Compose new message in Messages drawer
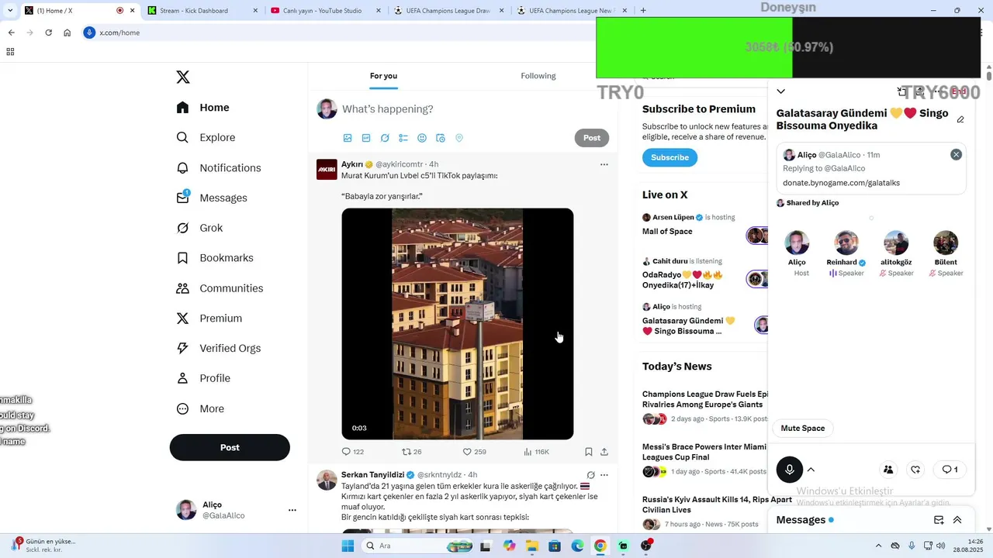 click(939, 520)
